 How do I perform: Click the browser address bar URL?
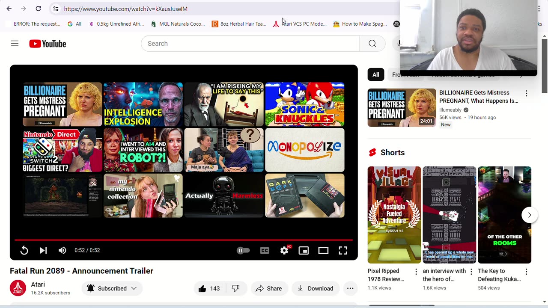[x=126, y=9]
